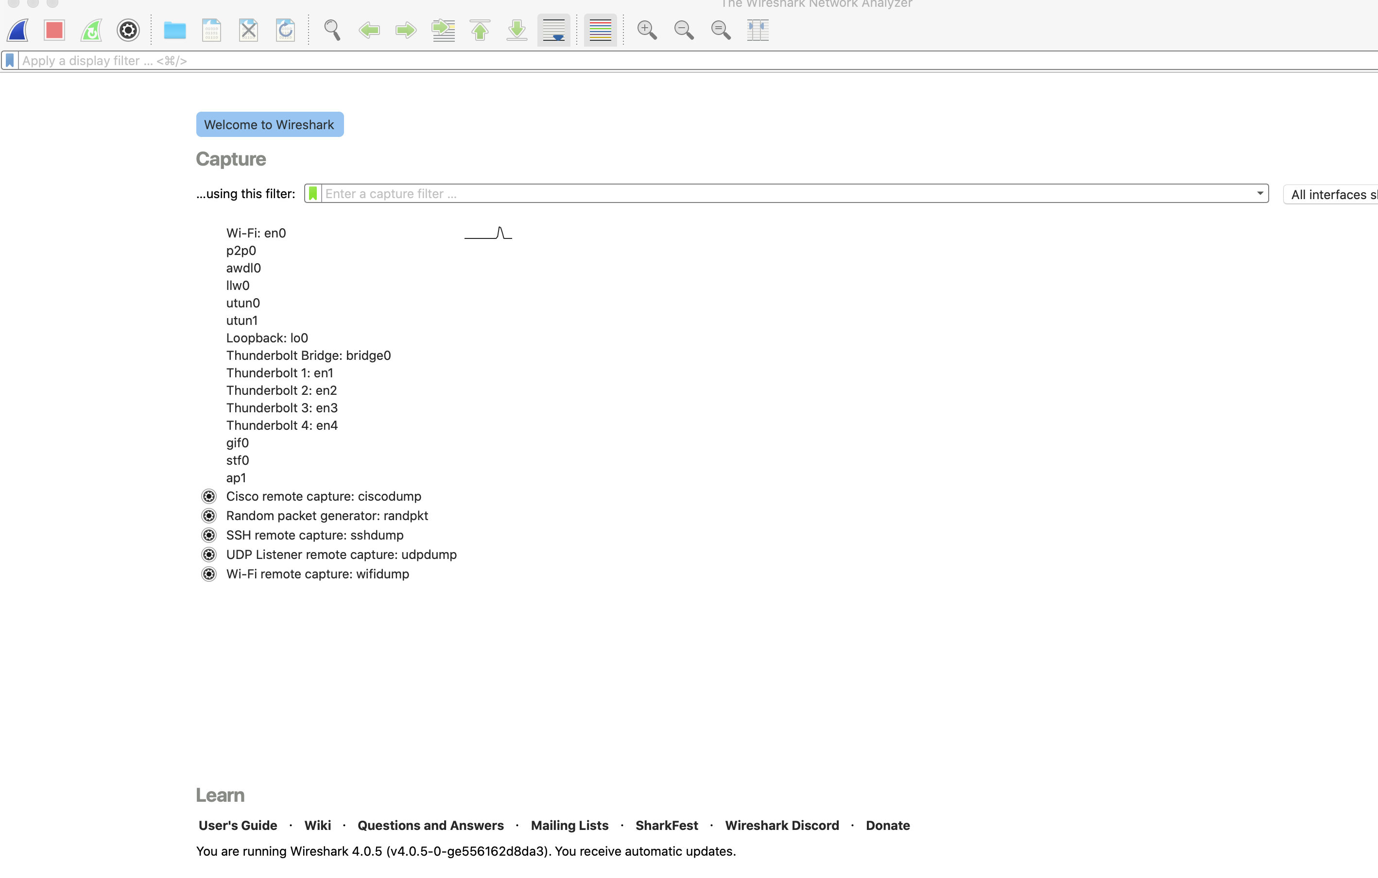Reload this capture file icon
The width and height of the screenshot is (1378, 878).
pyautogui.click(x=285, y=30)
